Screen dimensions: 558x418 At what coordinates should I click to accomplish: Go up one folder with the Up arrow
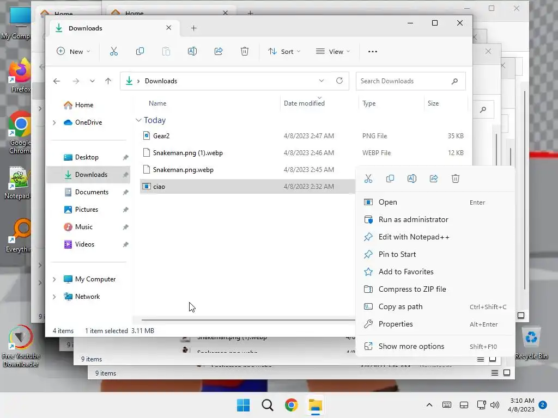(x=108, y=81)
